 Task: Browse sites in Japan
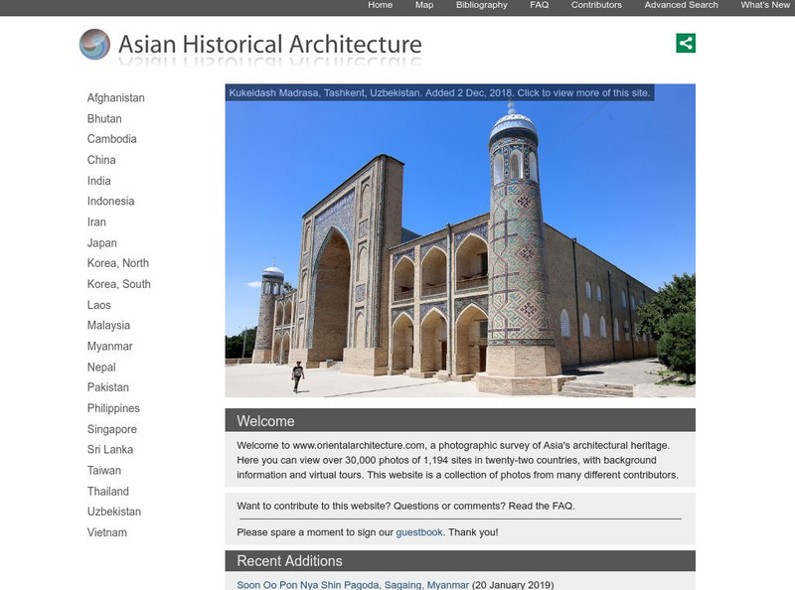click(101, 243)
